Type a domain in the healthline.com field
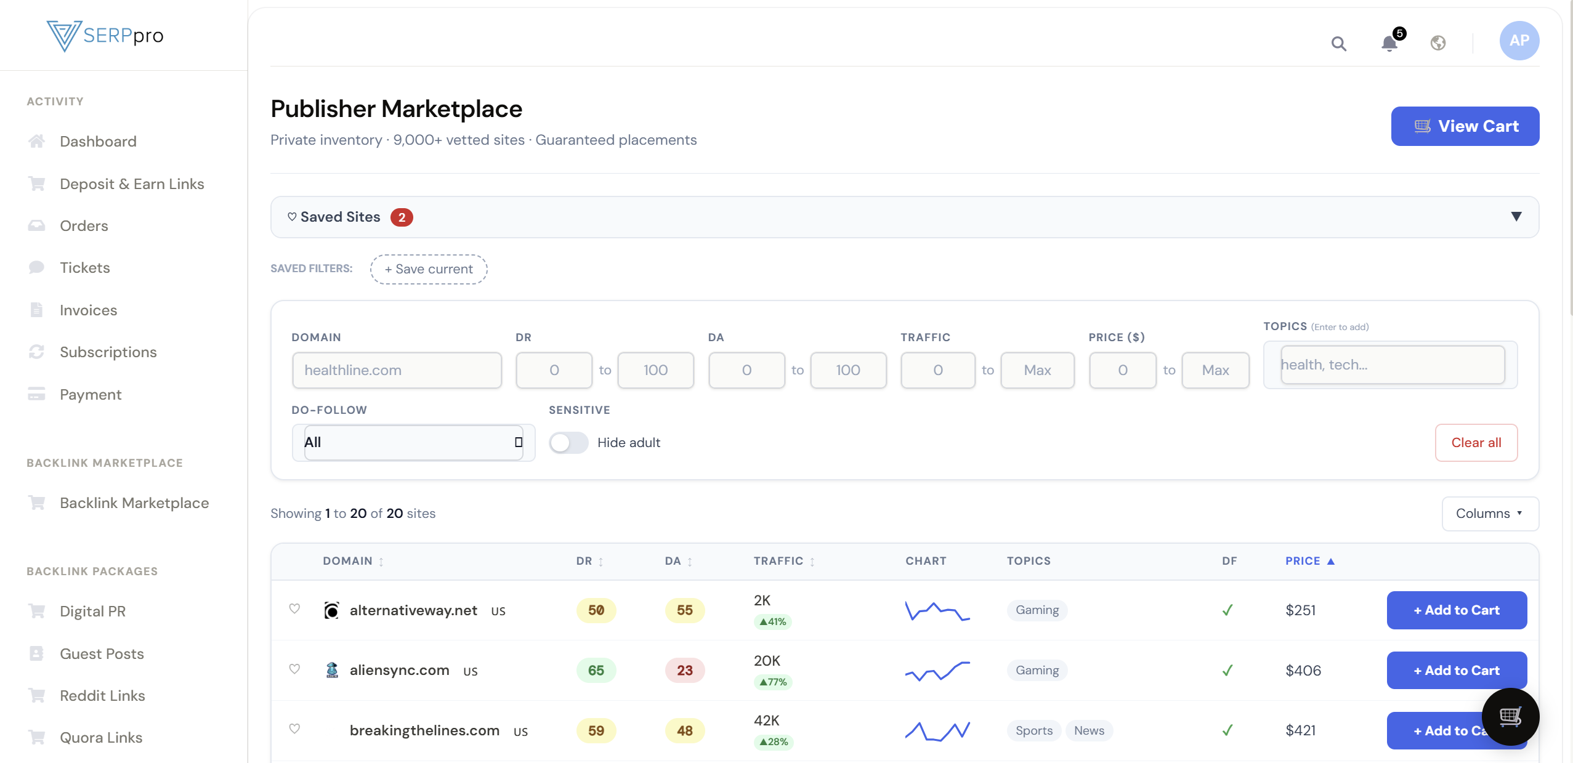1573x763 pixels. click(x=397, y=370)
